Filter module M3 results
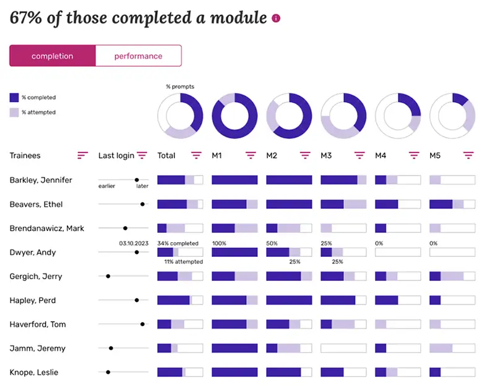This screenshot has height=386, width=495. tap(359, 156)
